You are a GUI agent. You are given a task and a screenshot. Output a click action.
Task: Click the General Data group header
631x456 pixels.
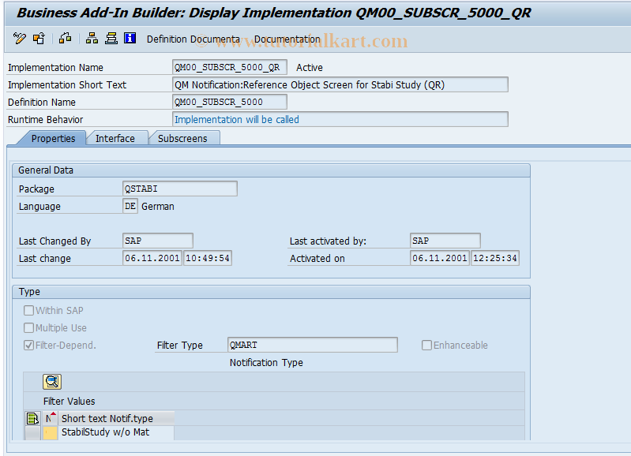coord(271,170)
